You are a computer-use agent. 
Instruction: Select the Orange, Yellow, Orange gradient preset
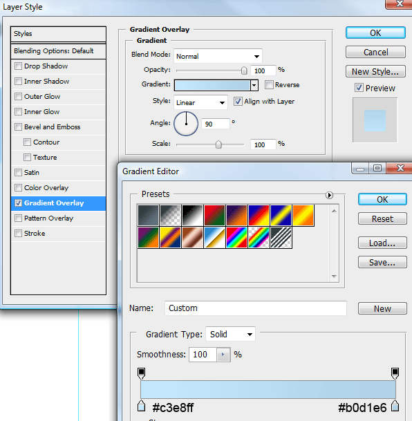(x=303, y=215)
